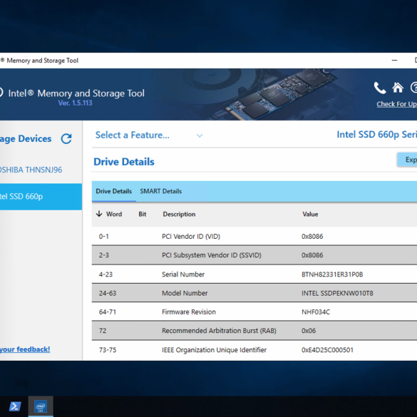The height and width of the screenshot is (417, 417).
Task: Click the Word column sort arrow
Action: [x=99, y=214]
